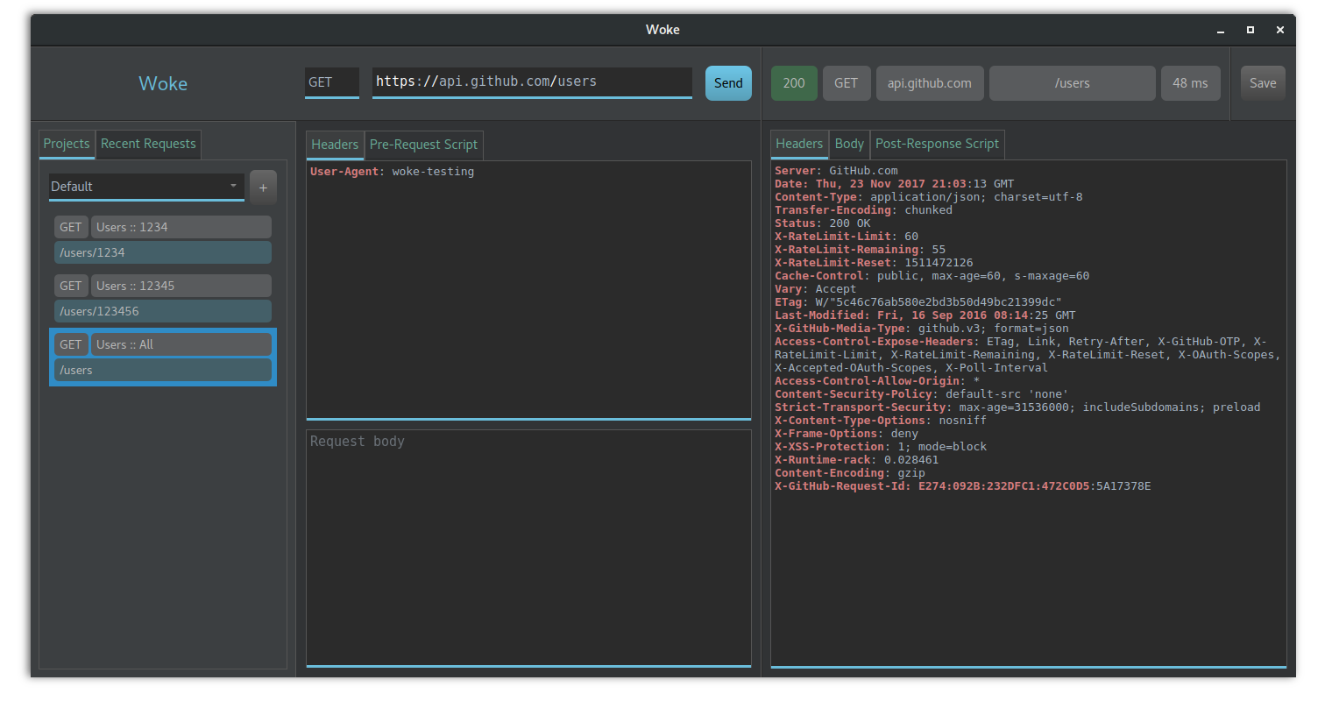Send the request

[x=728, y=83]
